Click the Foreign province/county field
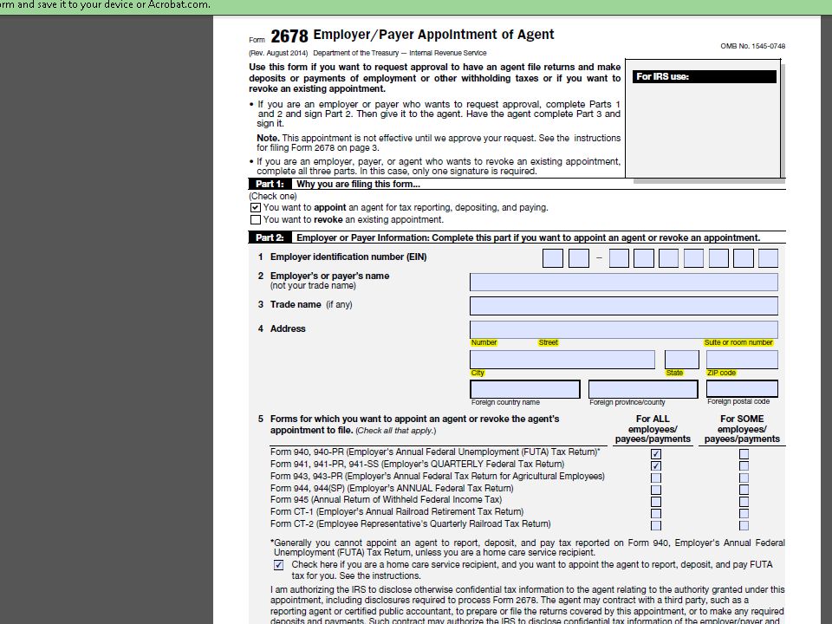This screenshot has width=832, height=624. tap(643, 389)
